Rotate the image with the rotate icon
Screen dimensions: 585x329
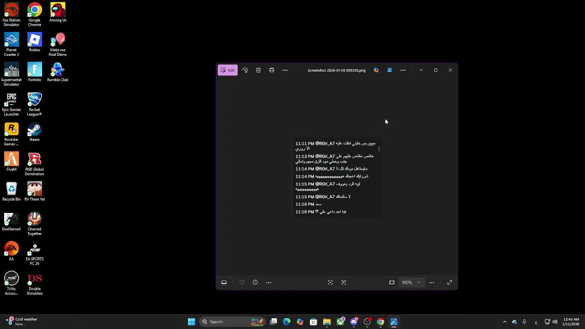(x=245, y=70)
